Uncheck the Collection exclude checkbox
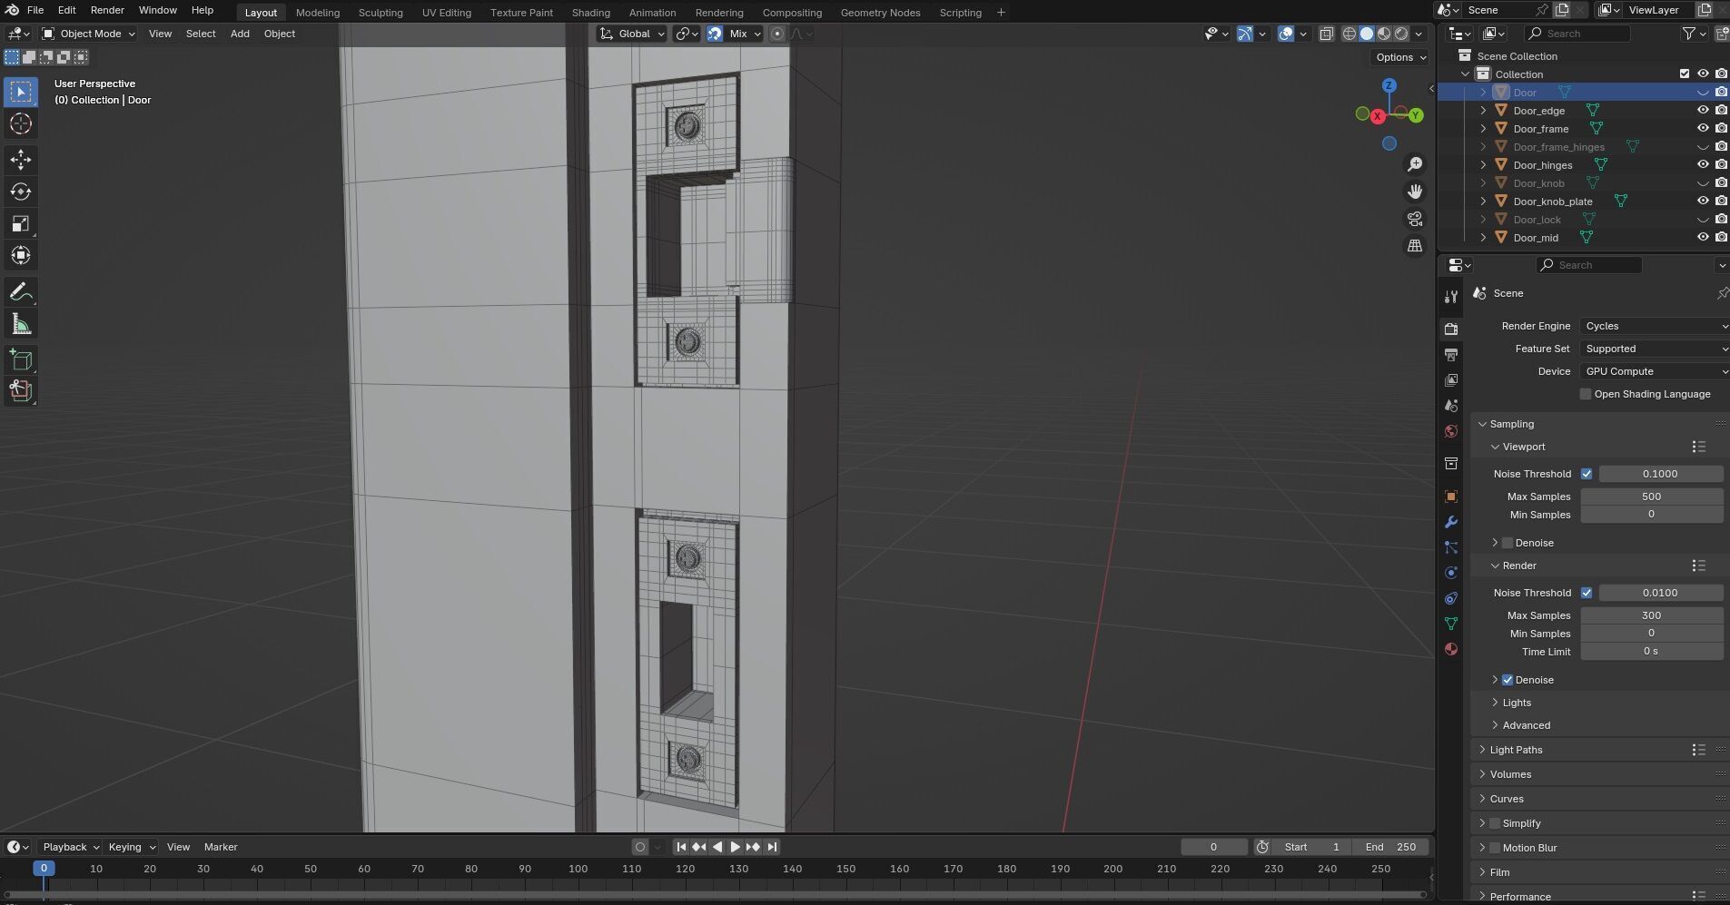The height and width of the screenshot is (905, 1730). [x=1685, y=74]
